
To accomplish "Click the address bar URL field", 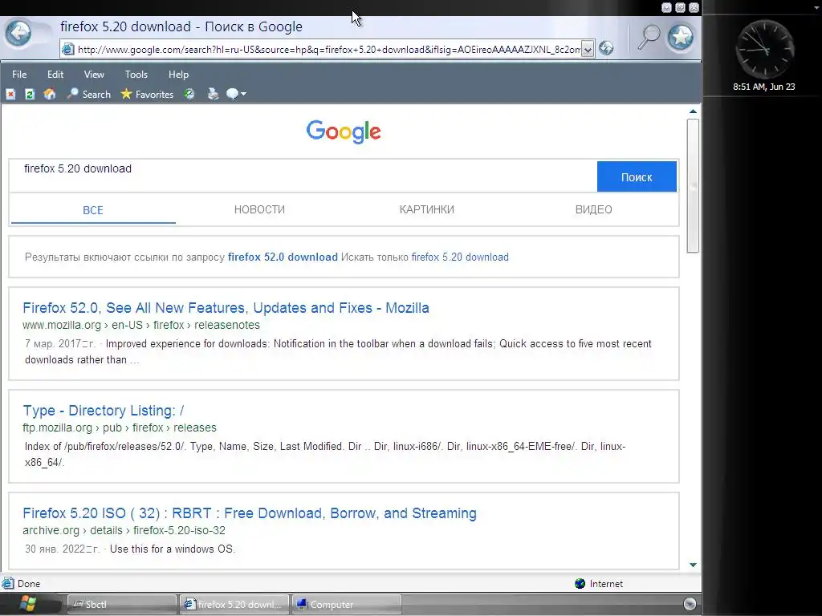I will click(x=328, y=49).
